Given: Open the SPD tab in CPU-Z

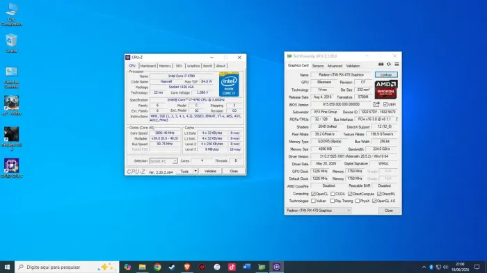Looking at the screenshot, I should tap(179, 66).
